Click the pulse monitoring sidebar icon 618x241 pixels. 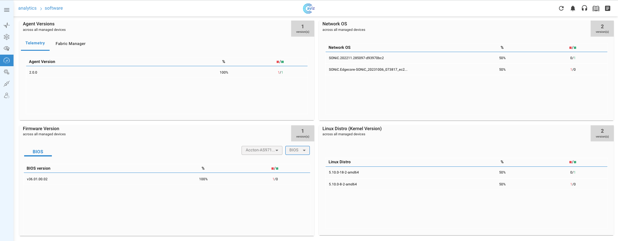click(6, 25)
